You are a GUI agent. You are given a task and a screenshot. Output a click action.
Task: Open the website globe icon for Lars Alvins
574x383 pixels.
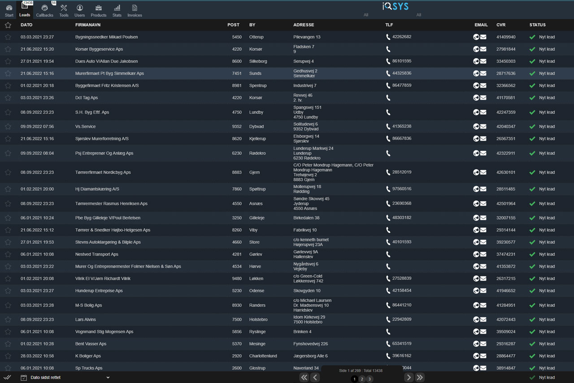point(476,320)
